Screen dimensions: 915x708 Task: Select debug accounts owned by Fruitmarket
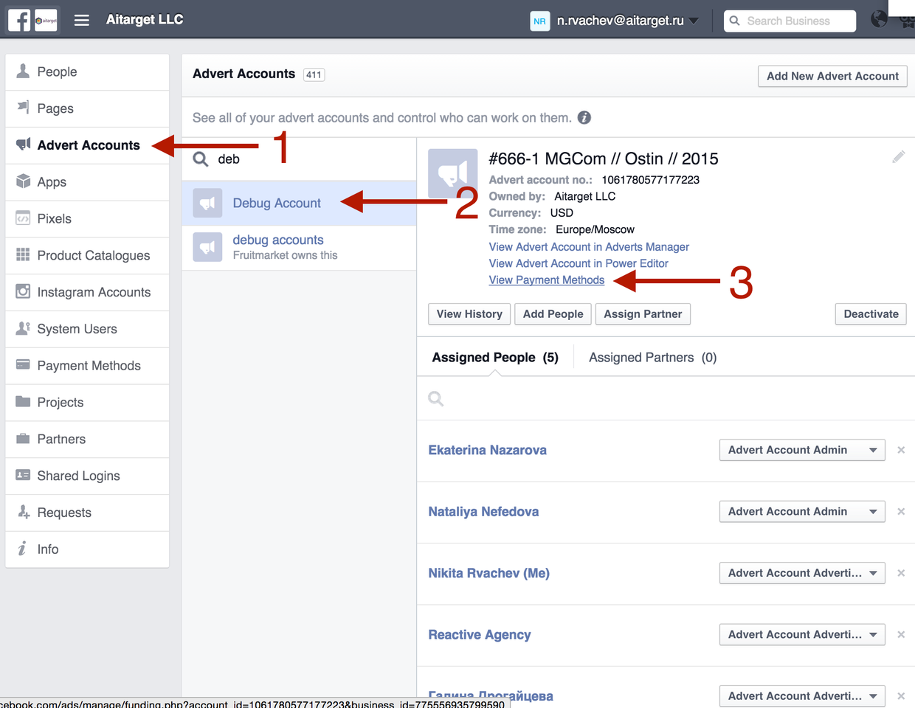pyautogui.click(x=299, y=248)
